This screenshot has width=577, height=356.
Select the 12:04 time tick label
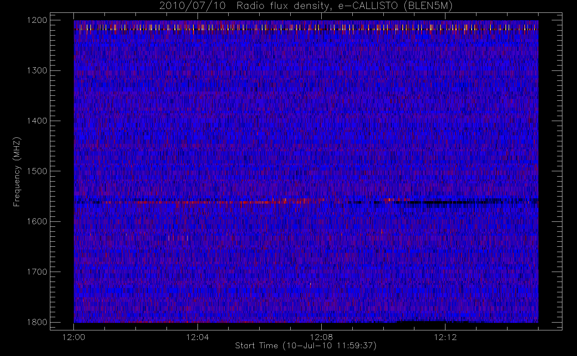click(198, 337)
